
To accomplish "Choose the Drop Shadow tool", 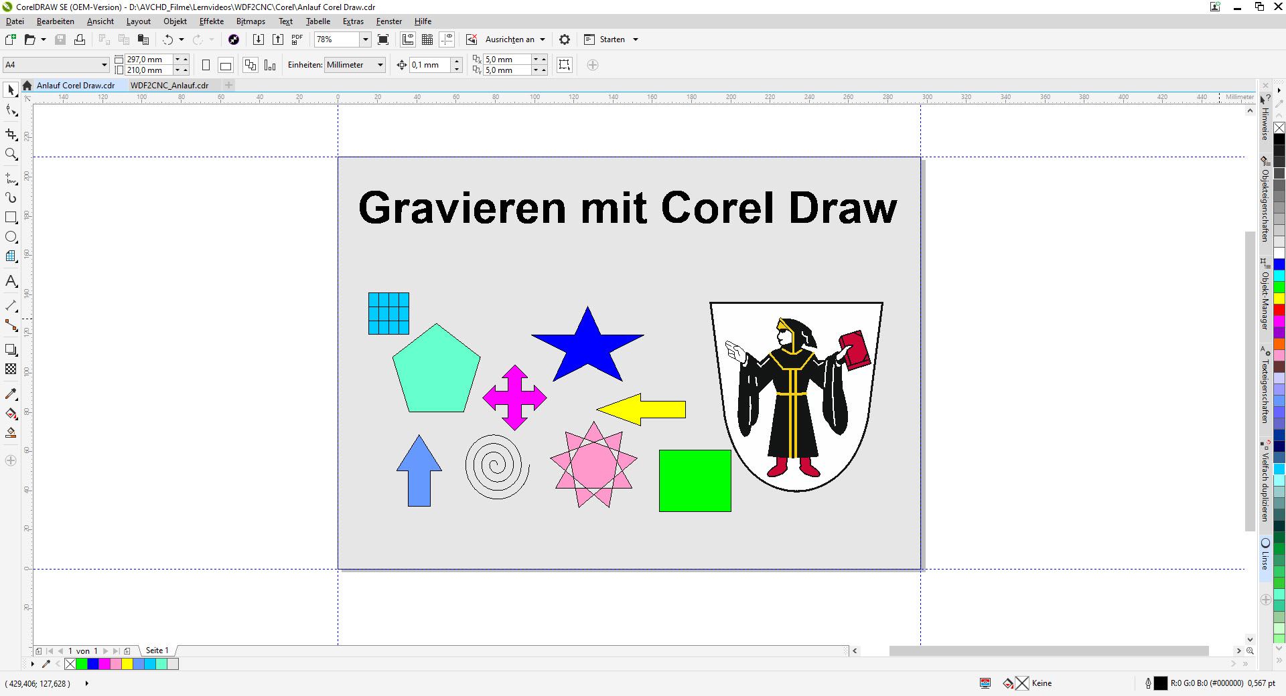I will (x=11, y=349).
